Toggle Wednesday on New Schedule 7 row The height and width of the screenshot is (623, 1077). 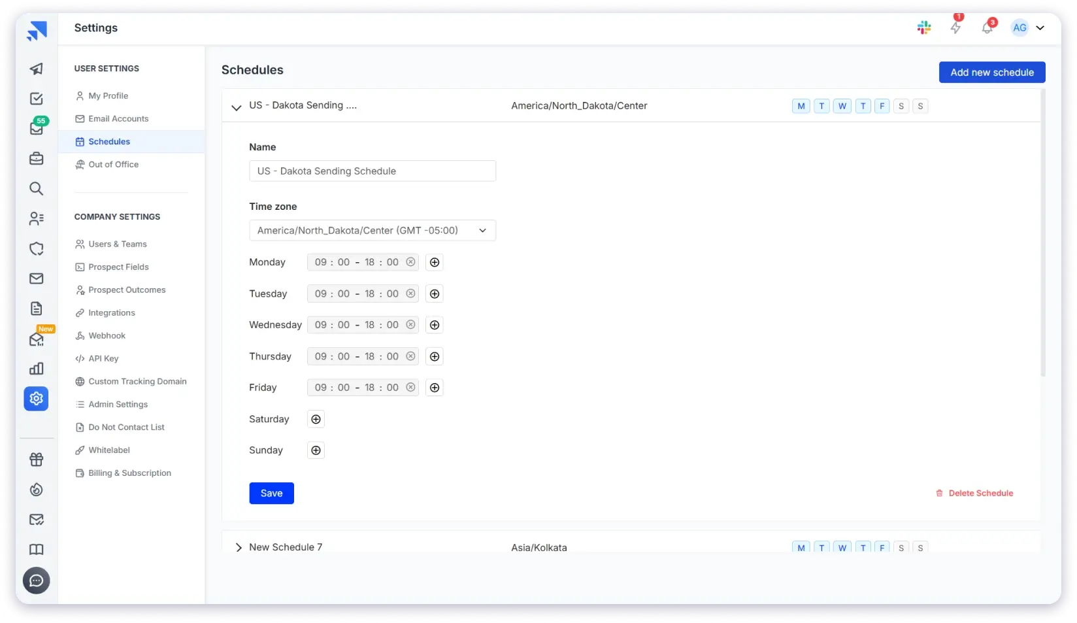pyautogui.click(x=842, y=547)
